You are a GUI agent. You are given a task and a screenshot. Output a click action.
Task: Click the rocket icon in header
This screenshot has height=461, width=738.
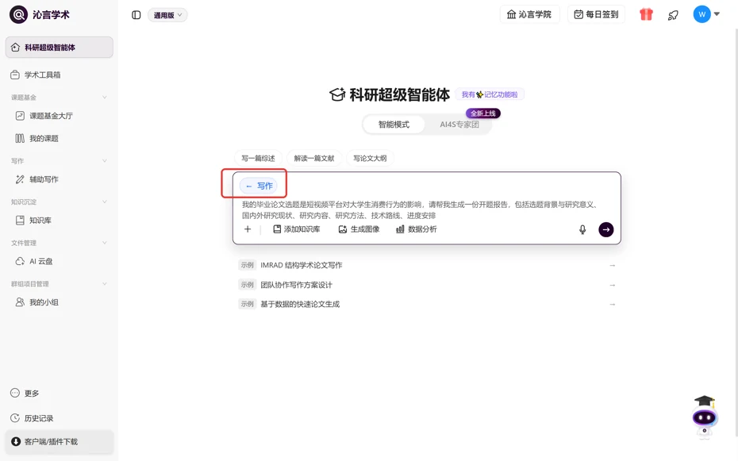673,15
